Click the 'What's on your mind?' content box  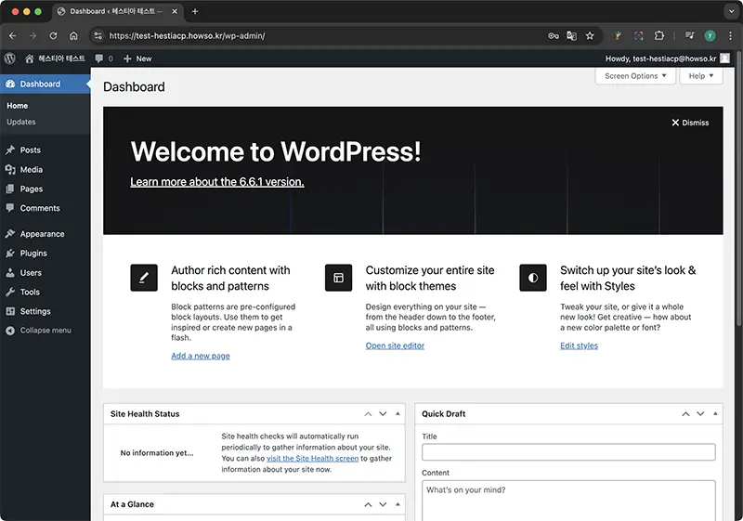(568, 501)
